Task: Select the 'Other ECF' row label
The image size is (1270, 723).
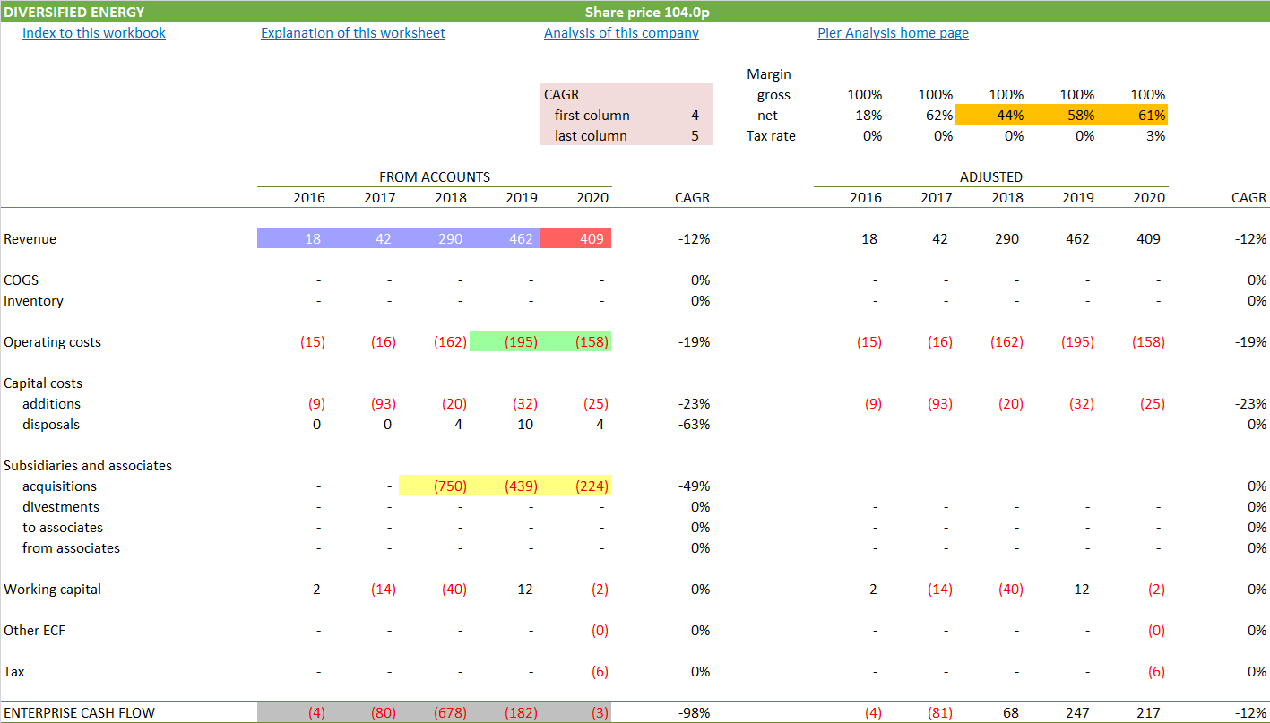Action: (34, 631)
